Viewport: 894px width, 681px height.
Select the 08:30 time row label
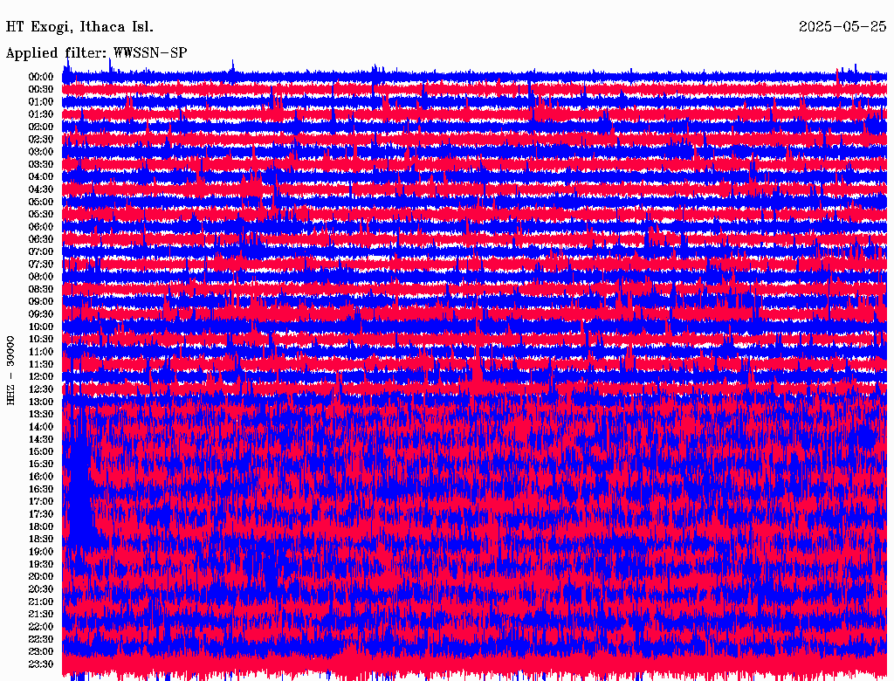point(41,290)
